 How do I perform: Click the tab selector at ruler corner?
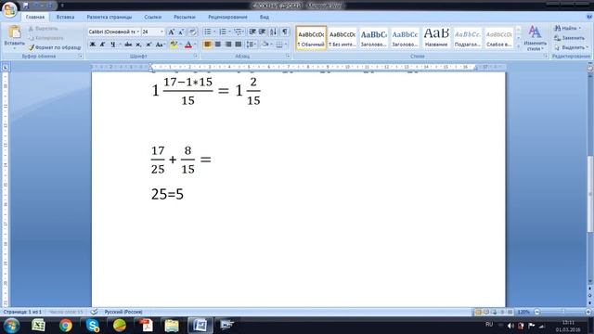6,67
